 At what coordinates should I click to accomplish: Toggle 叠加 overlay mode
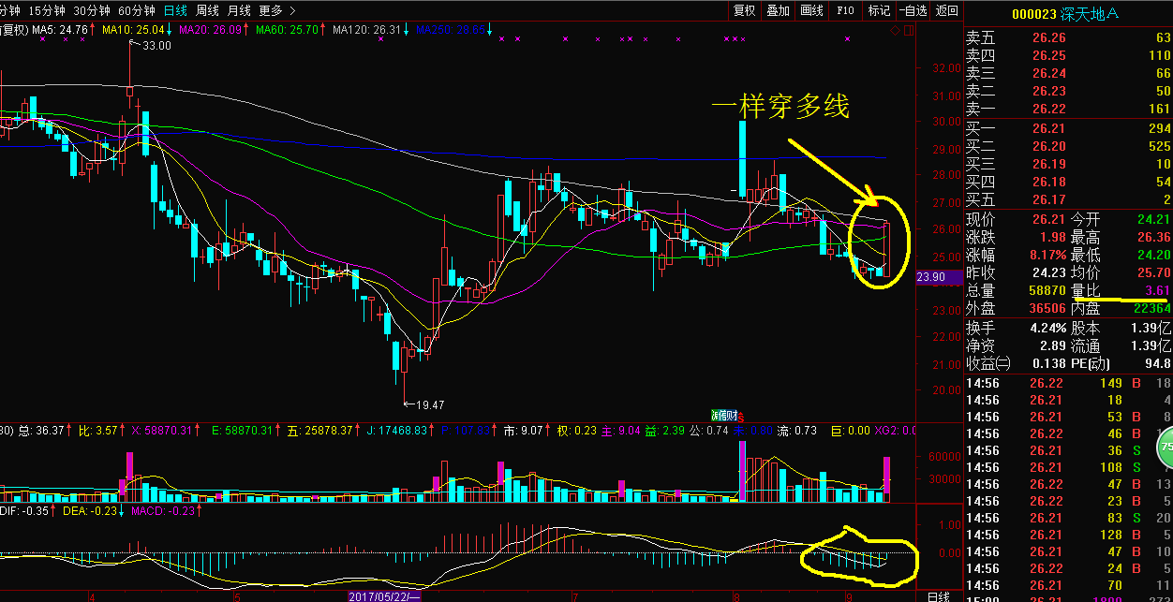point(778,10)
